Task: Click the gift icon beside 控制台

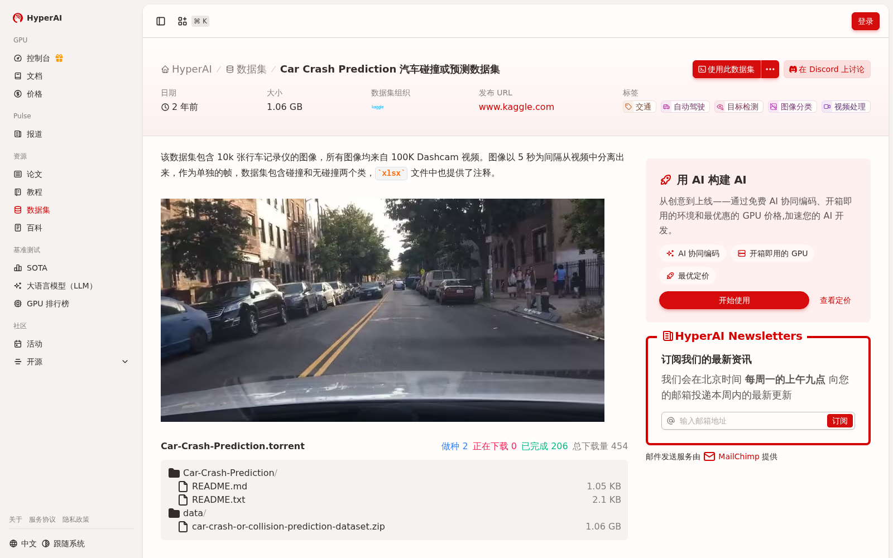Action: click(x=59, y=58)
